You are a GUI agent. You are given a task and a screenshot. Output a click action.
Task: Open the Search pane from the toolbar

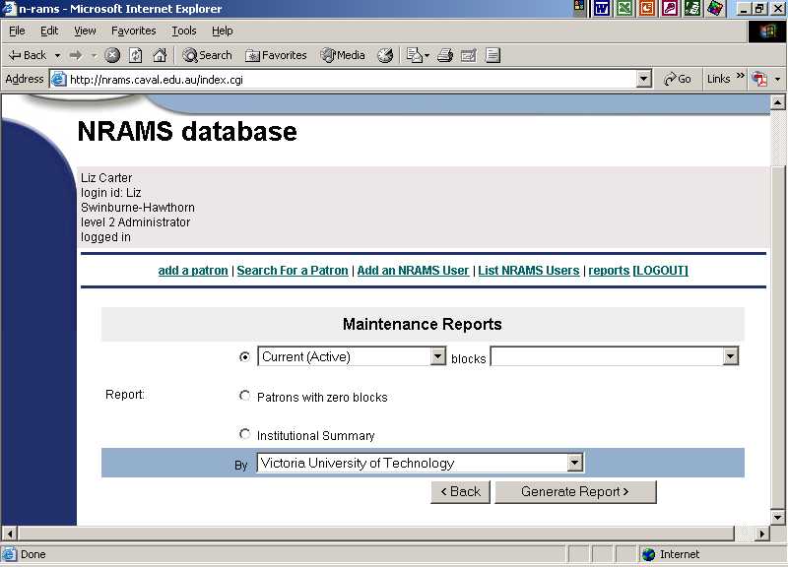tap(207, 55)
